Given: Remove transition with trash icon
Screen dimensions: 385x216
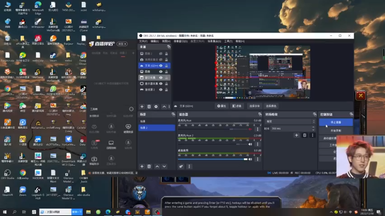Looking at the screenshot, I should (305, 135).
